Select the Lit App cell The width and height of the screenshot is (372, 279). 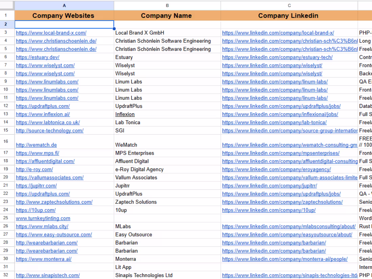click(167, 267)
